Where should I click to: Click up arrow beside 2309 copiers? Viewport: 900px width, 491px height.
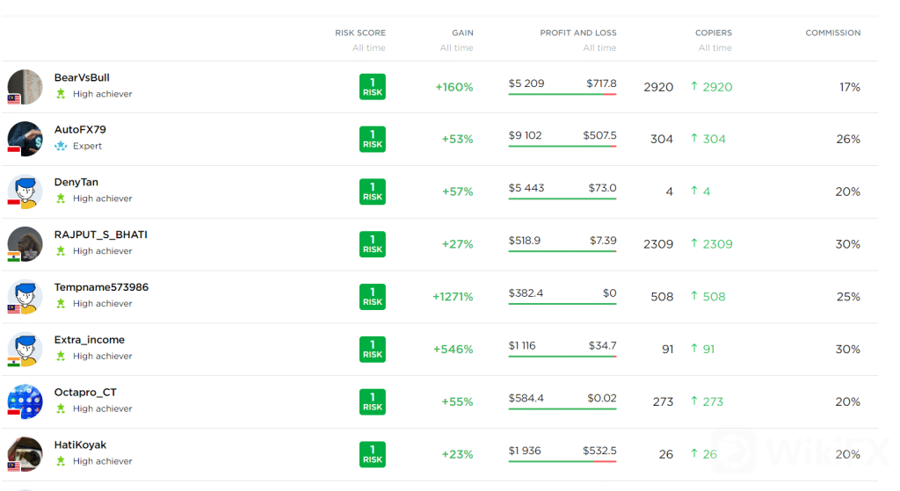click(x=694, y=244)
